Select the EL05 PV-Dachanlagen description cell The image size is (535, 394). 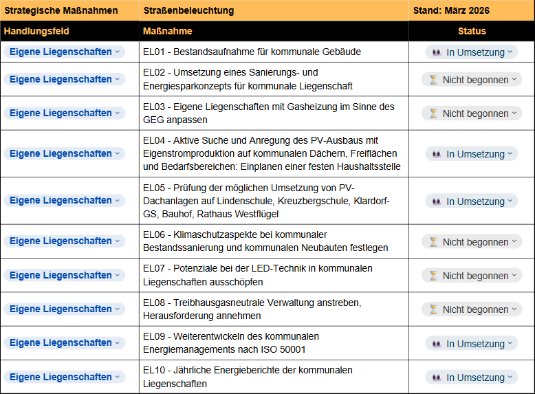click(274, 201)
